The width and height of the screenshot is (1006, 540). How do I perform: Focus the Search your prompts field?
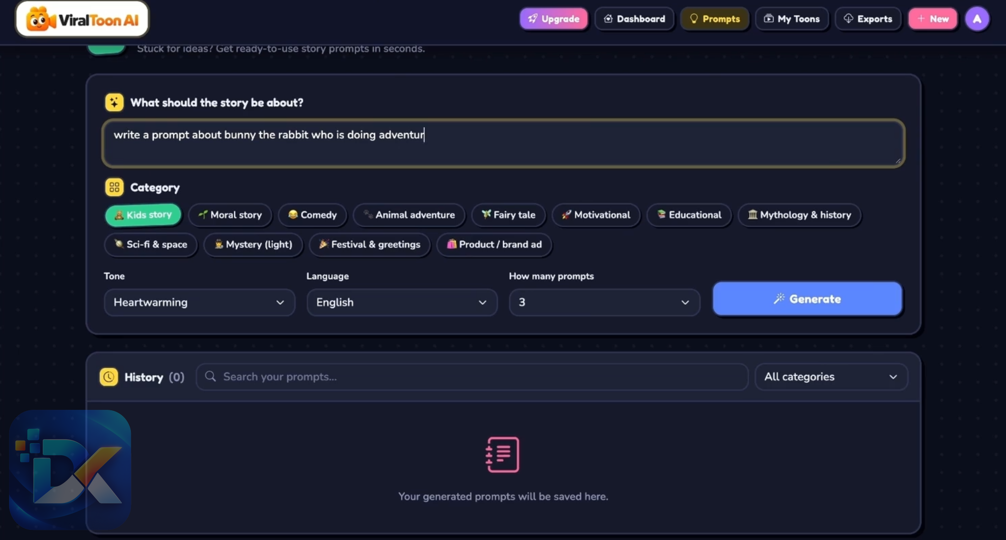tap(472, 377)
